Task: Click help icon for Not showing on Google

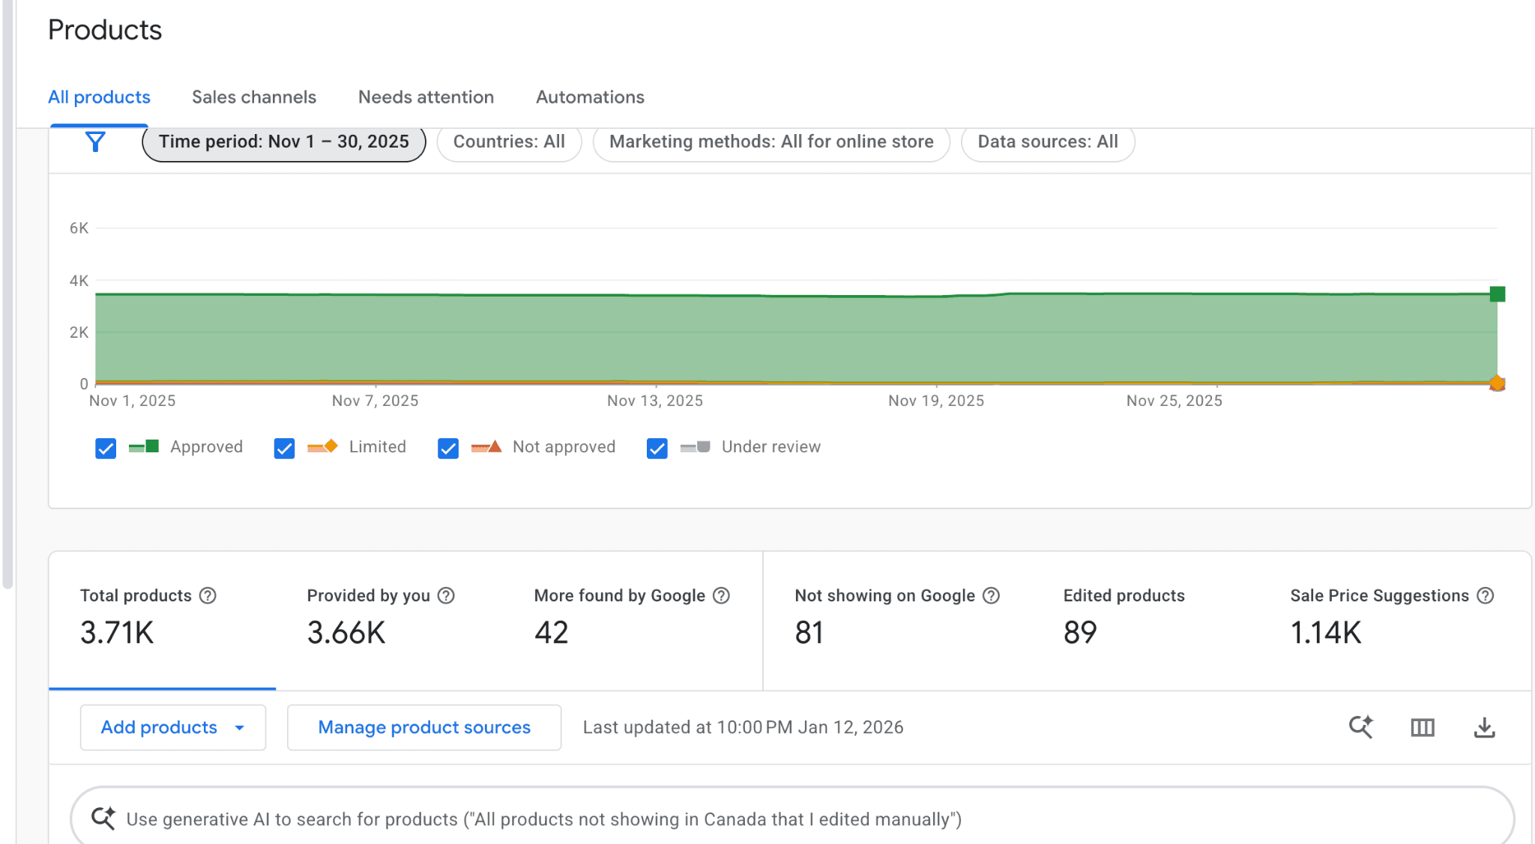Action: pyautogui.click(x=991, y=595)
